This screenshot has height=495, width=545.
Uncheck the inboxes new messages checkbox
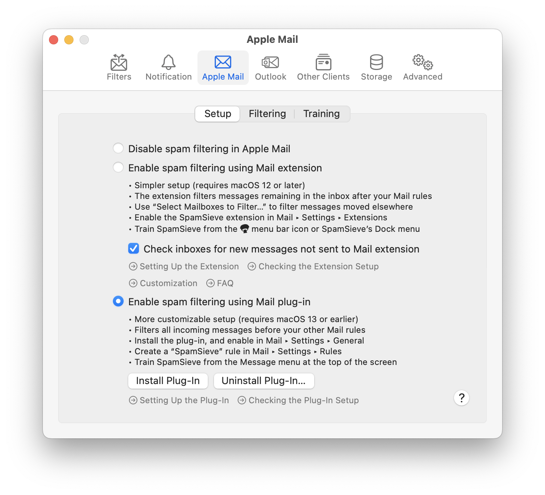click(x=133, y=249)
